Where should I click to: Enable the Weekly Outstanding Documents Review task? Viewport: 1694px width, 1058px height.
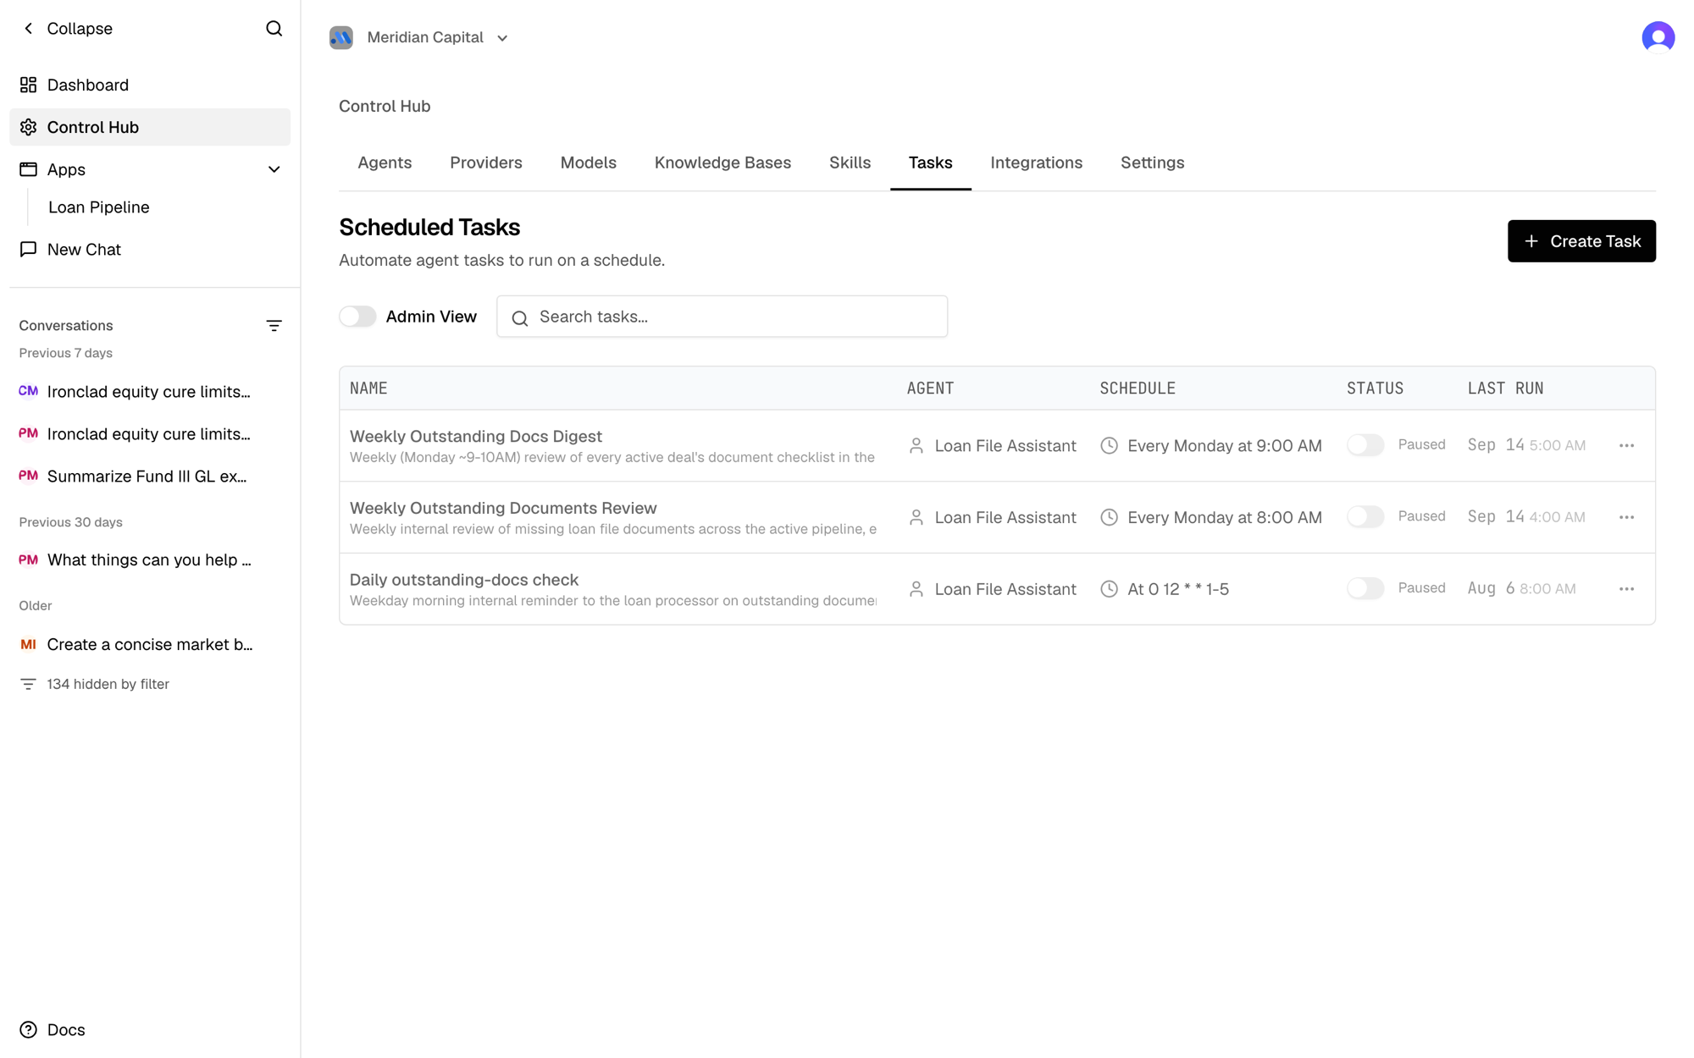[x=1365, y=517]
